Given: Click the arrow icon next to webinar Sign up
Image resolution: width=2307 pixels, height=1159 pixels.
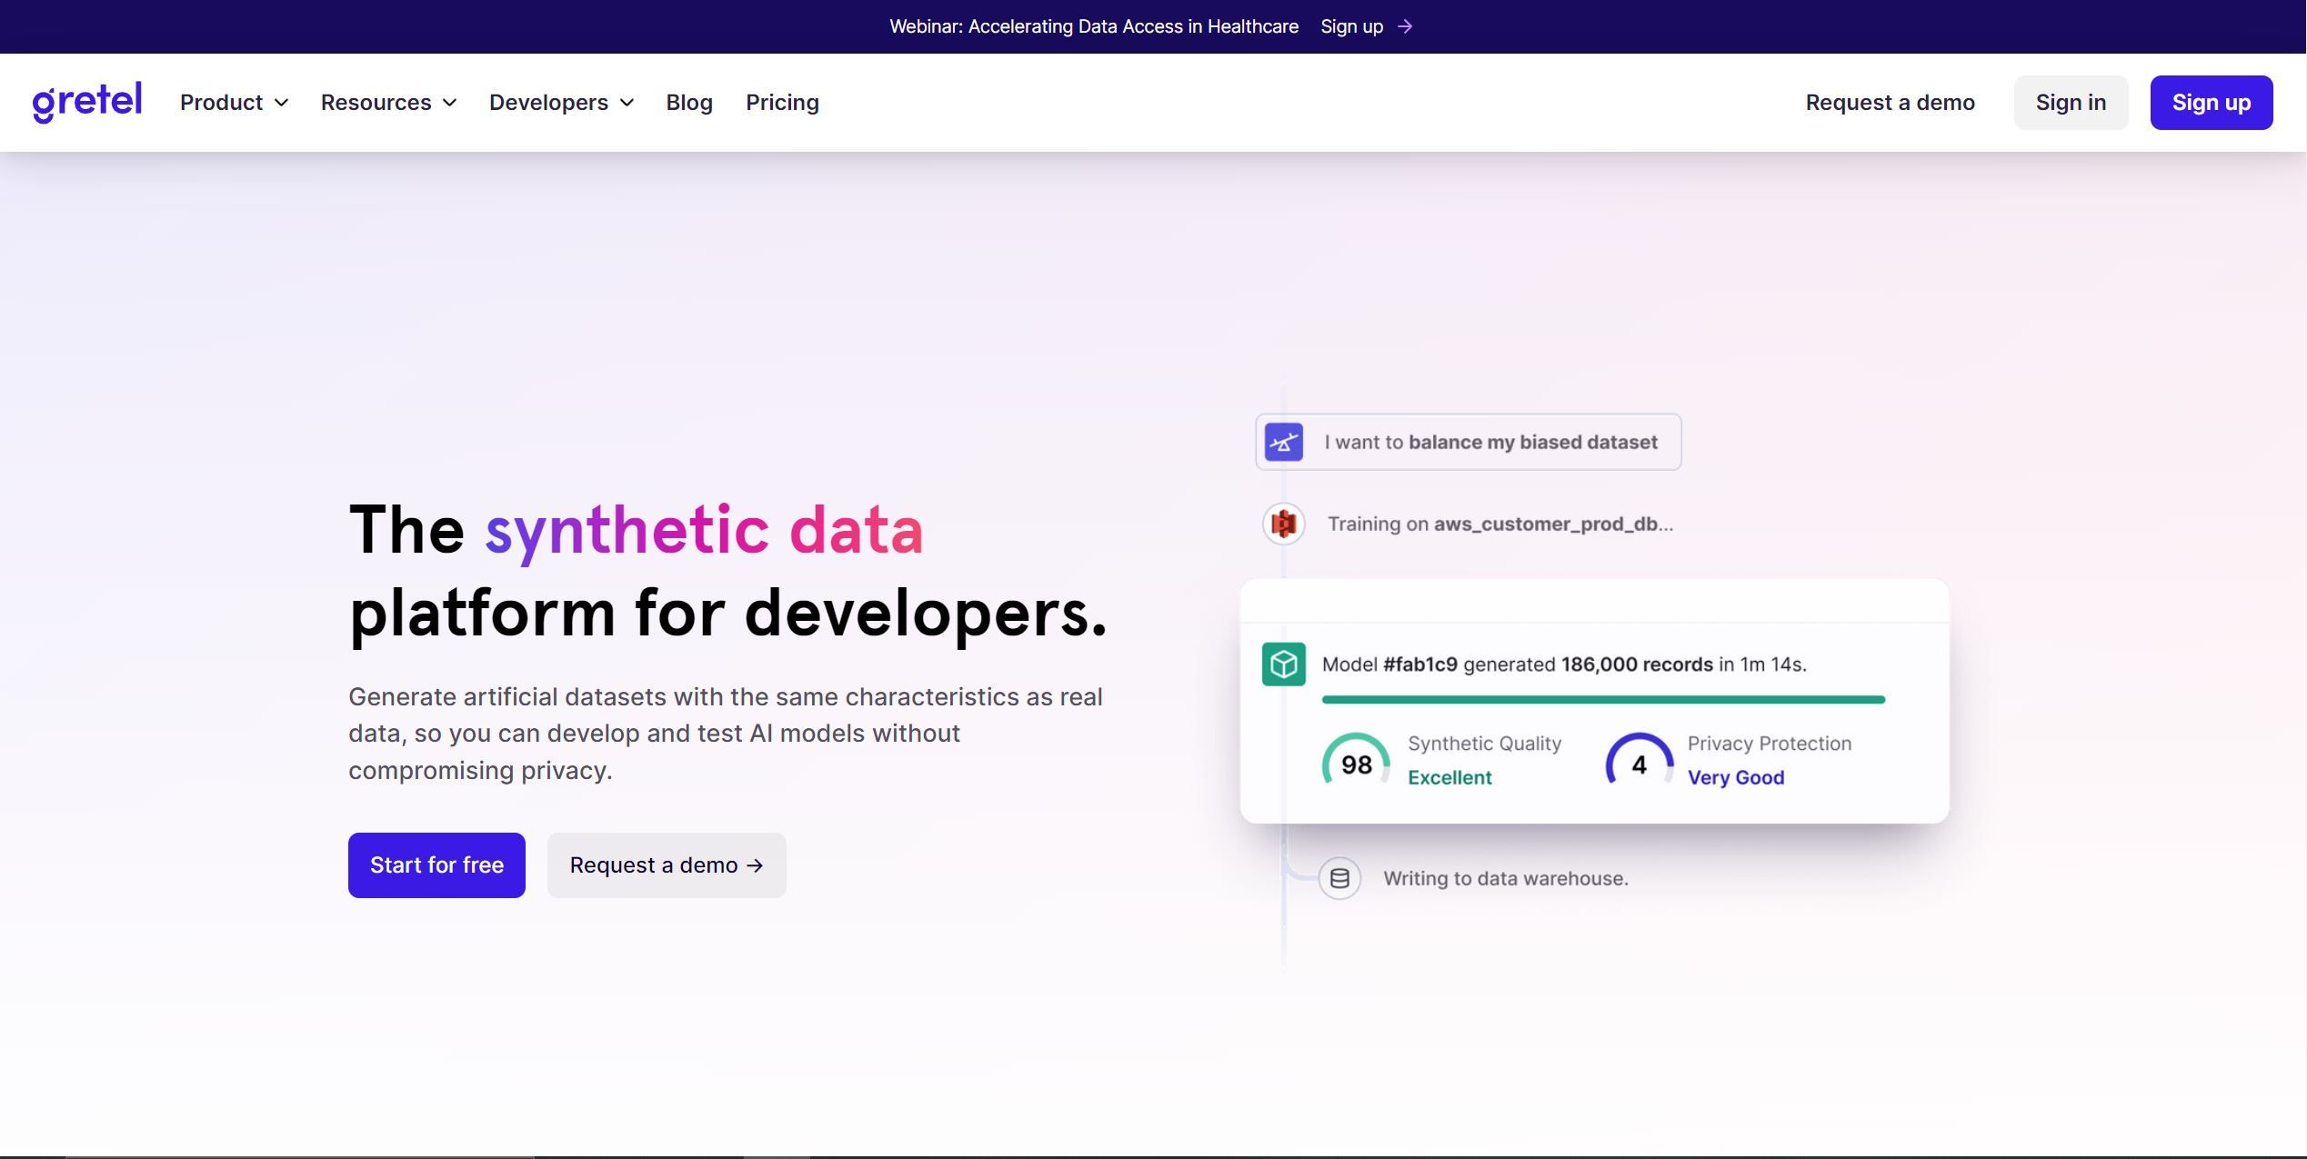Looking at the screenshot, I should pos(1403,26).
